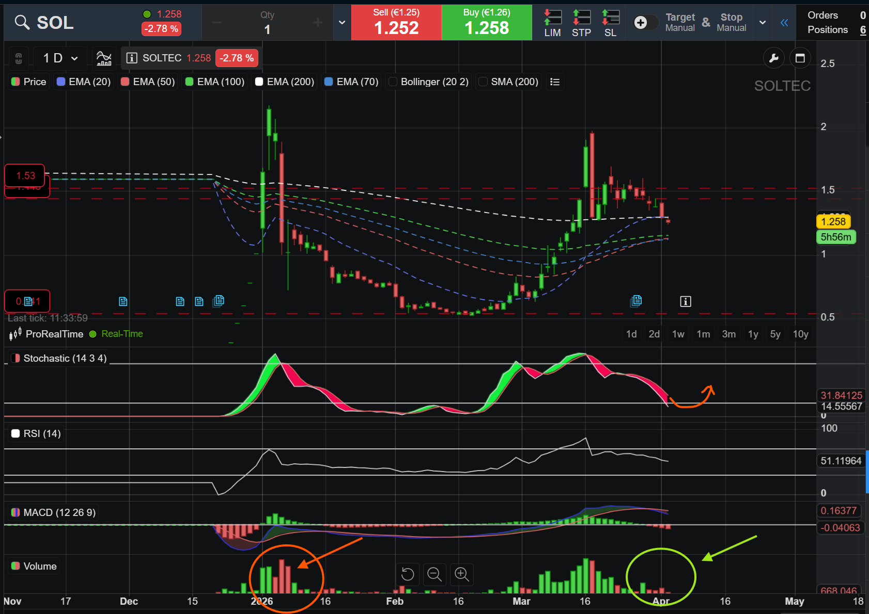Click the ProRealTime candlestick icon
The image size is (869, 614).
click(15, 334)
